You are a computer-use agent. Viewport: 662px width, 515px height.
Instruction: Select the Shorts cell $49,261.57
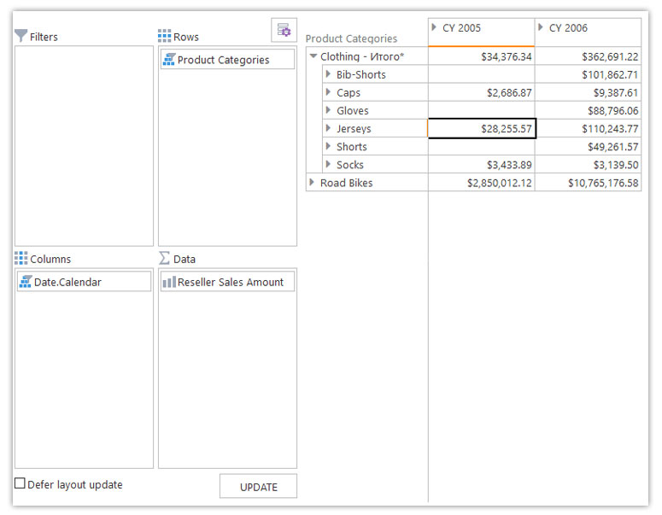click(588, 147)
